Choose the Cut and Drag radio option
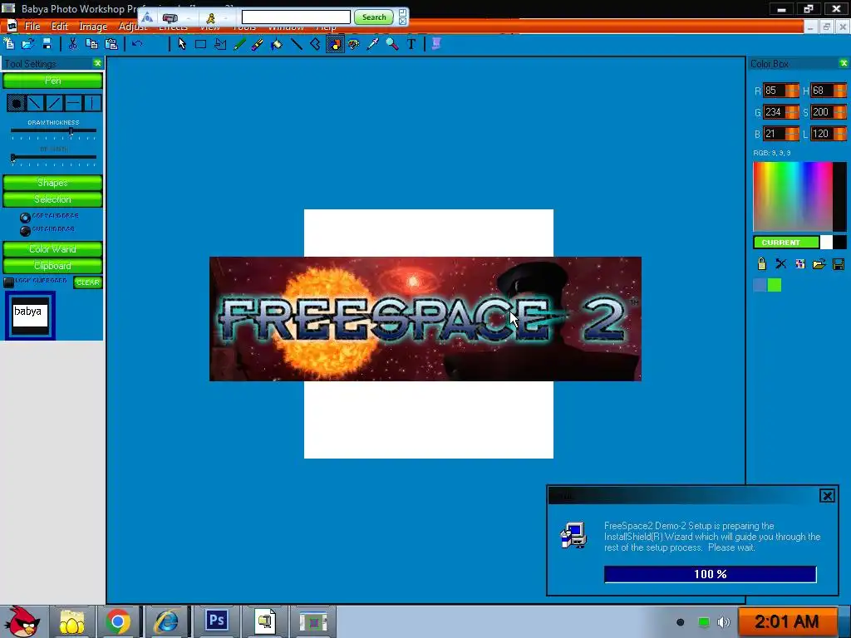 (25, 231)
